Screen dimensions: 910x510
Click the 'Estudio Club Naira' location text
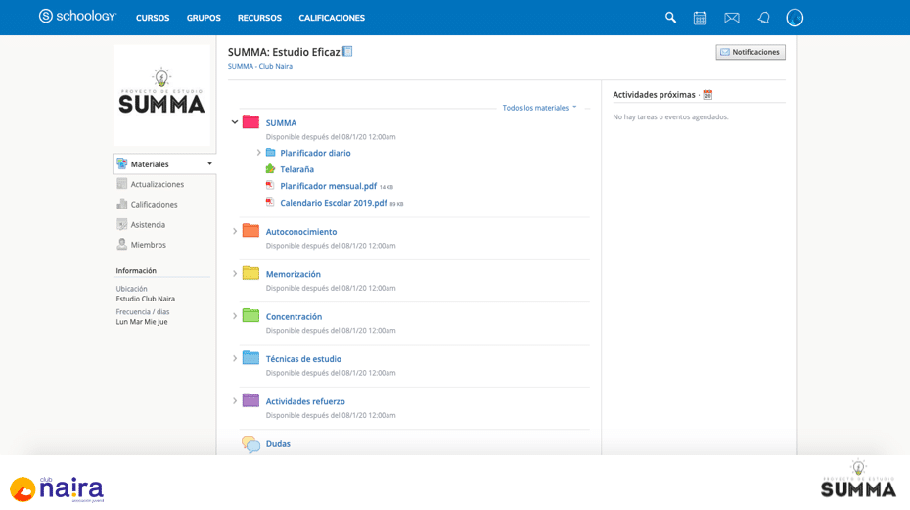click(145, 299)
